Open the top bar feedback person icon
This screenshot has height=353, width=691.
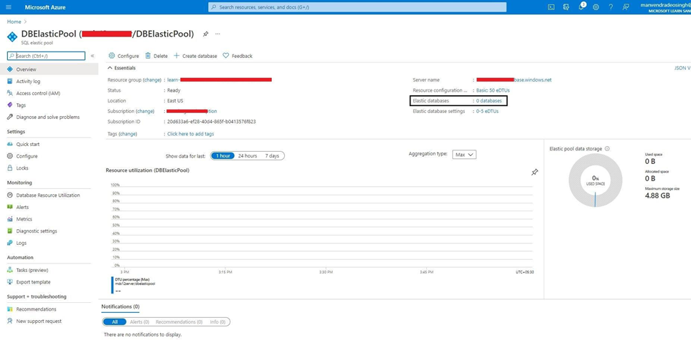[626, 7]
